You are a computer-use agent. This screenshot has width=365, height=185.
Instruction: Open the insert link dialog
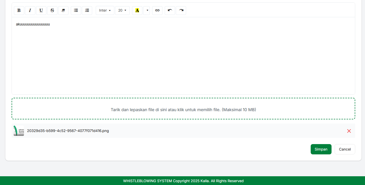click(x=157, y=11)
